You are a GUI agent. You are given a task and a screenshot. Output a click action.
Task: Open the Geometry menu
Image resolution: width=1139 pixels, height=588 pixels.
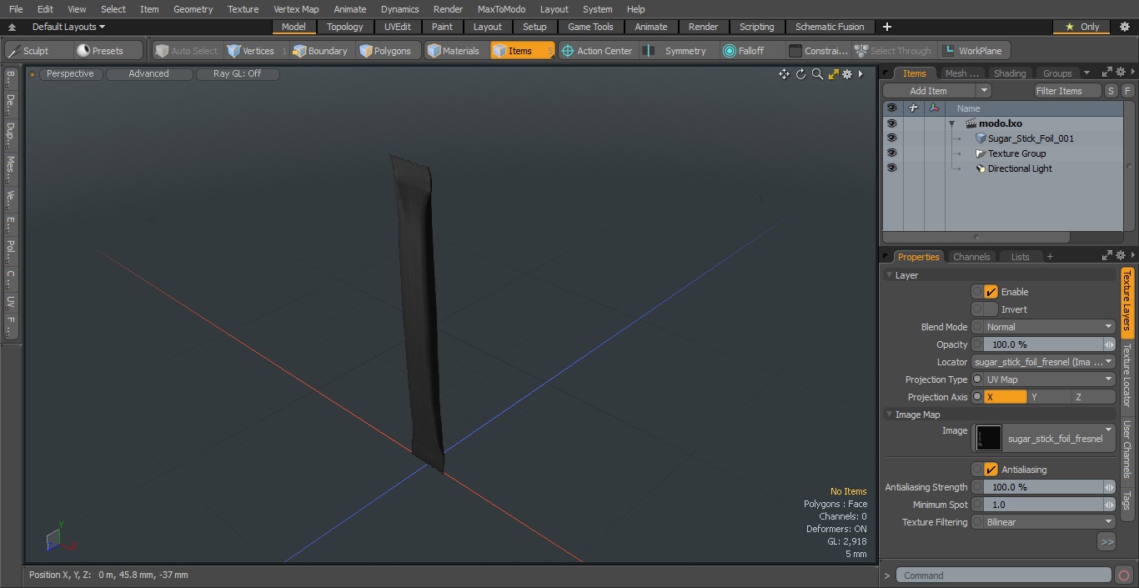tap(193, 9)
